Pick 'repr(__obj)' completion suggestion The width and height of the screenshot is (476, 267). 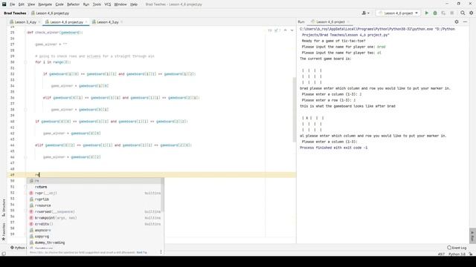[x=95, y=193]
